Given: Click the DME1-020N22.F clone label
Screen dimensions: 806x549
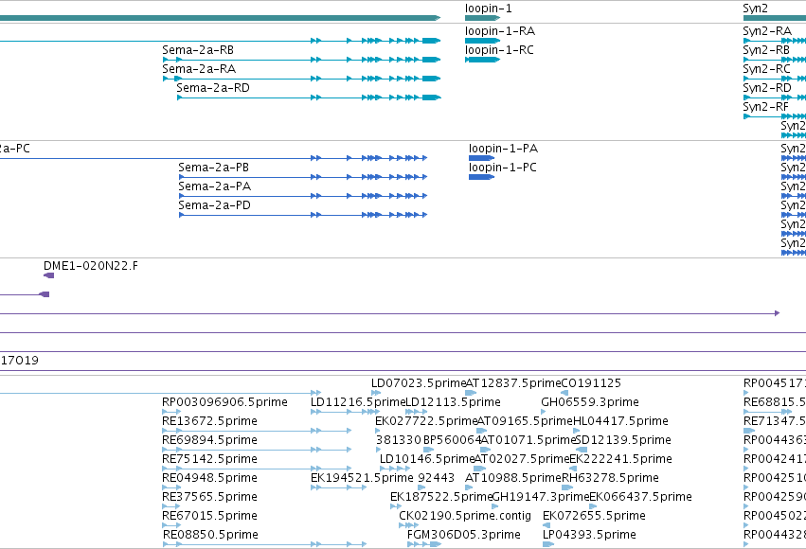Looking at the screenshot, I should pos(91,266).
